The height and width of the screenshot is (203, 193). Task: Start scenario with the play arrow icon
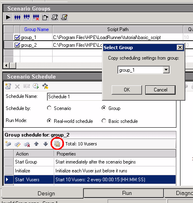pos(8,17)
